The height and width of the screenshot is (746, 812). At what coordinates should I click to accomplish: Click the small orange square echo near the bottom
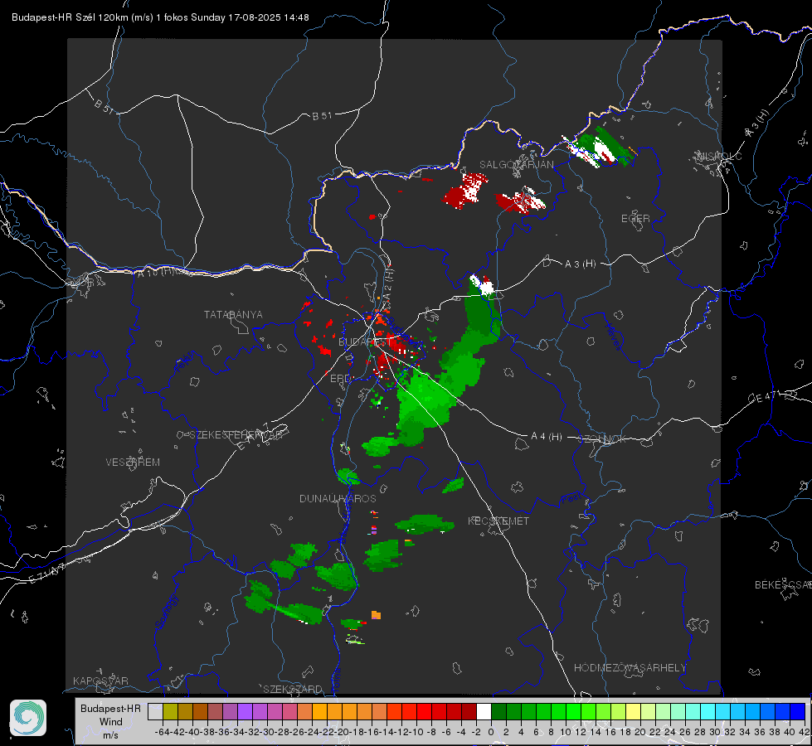[x=376, y=615]
